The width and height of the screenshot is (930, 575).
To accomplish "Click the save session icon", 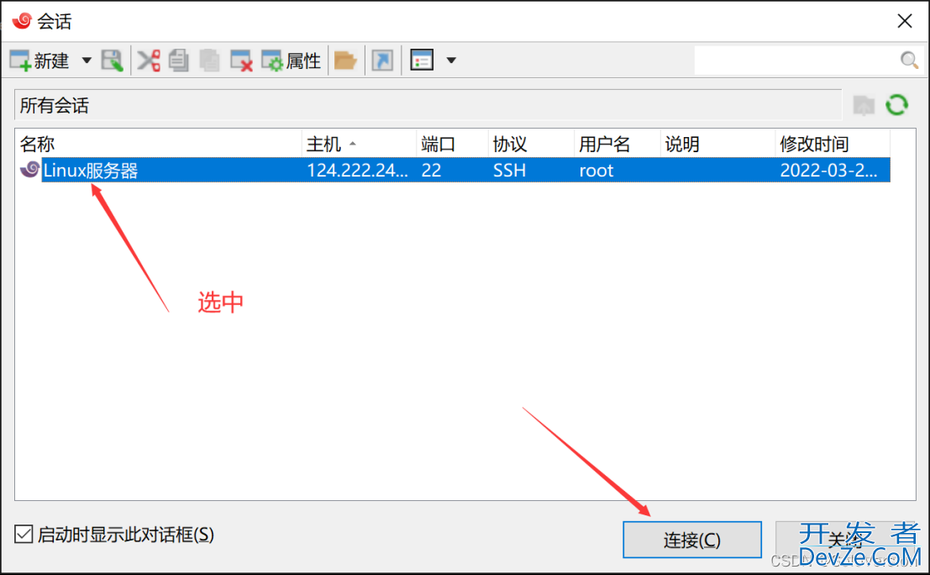I will (112, 61).
